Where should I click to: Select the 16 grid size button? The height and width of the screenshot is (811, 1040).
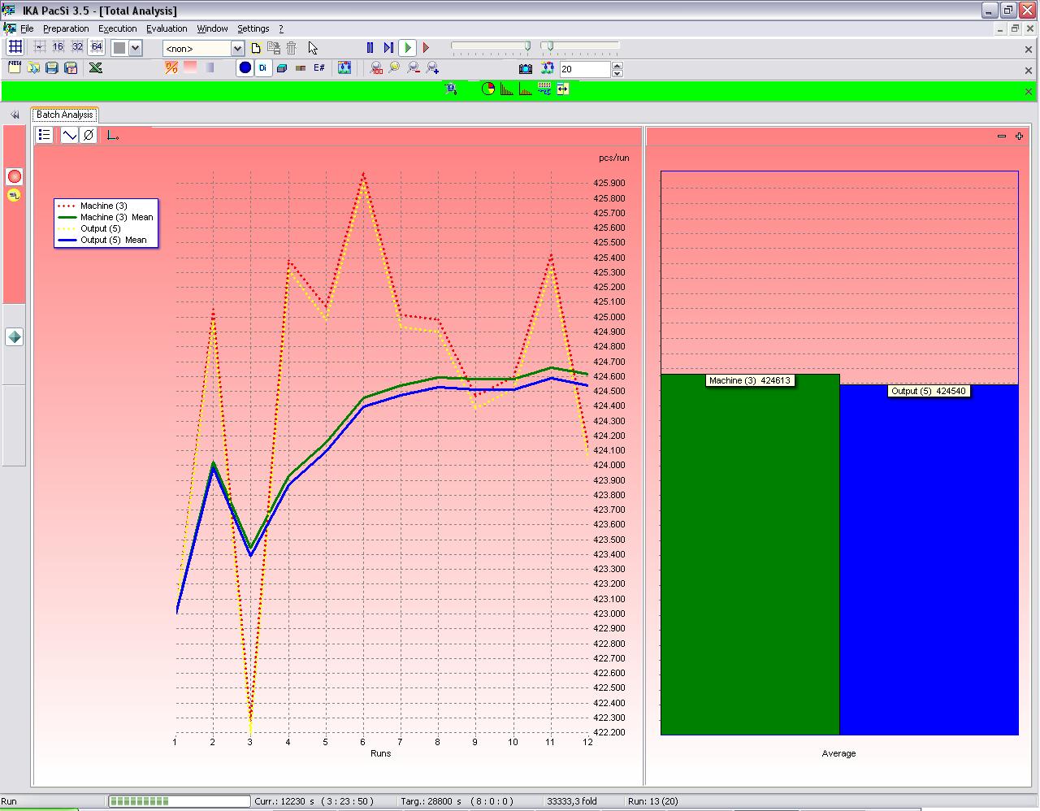coord(58,47)
